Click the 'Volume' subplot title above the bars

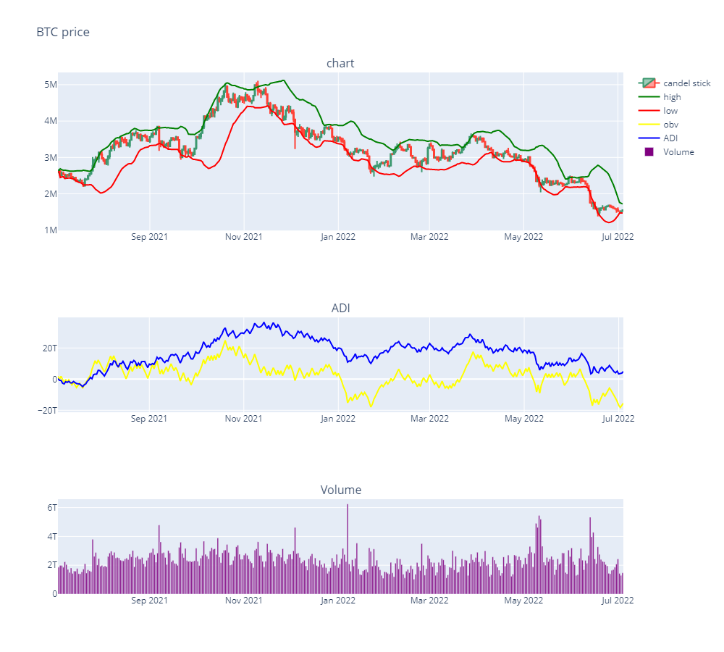(340, 490)
